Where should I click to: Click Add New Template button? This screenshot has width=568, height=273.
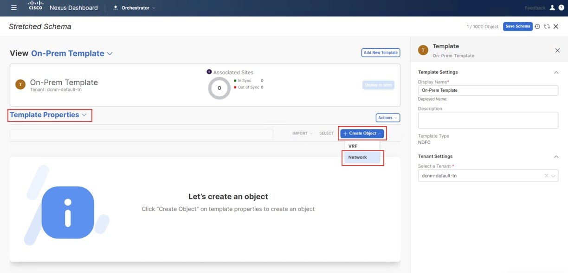[x=381, y=53]
